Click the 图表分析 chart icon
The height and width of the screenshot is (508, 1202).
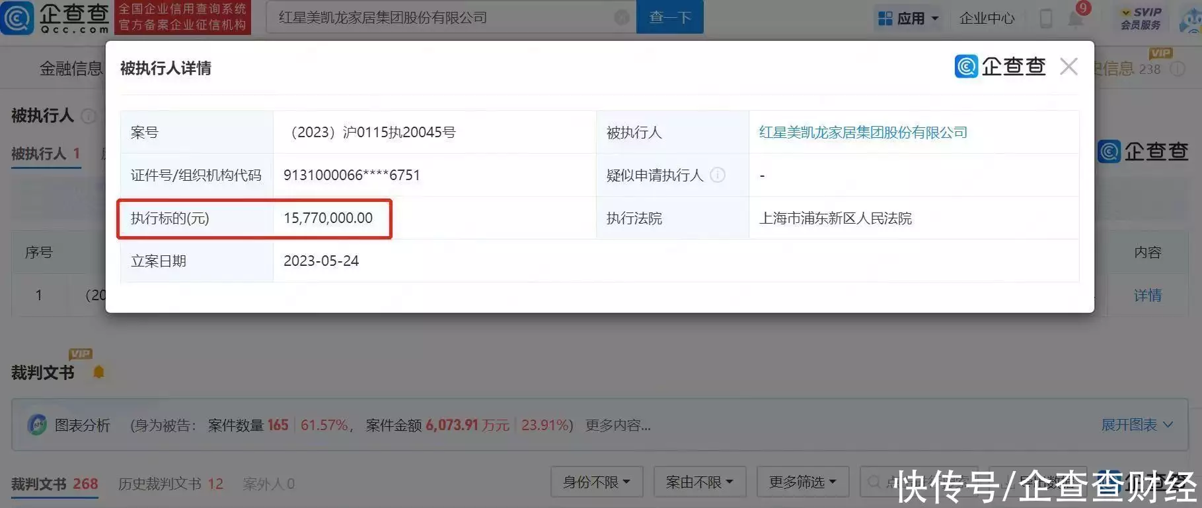[37, 425]
